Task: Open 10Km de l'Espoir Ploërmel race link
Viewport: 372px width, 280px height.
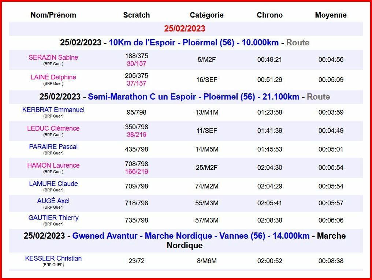Action: tap(193, 42)
